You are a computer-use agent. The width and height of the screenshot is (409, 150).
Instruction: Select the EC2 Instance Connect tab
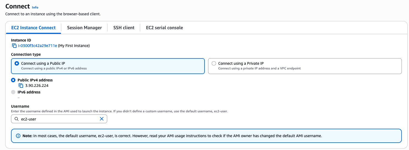click(x=34, y=28)
